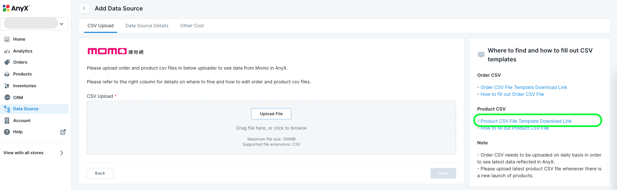Go back using the header arrow button
The width and height of the screenshot is (617, 190).
pos(84,9)
